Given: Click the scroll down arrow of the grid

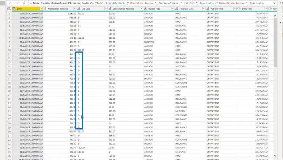Looking at the screenshot, I should tap(275, 156).
